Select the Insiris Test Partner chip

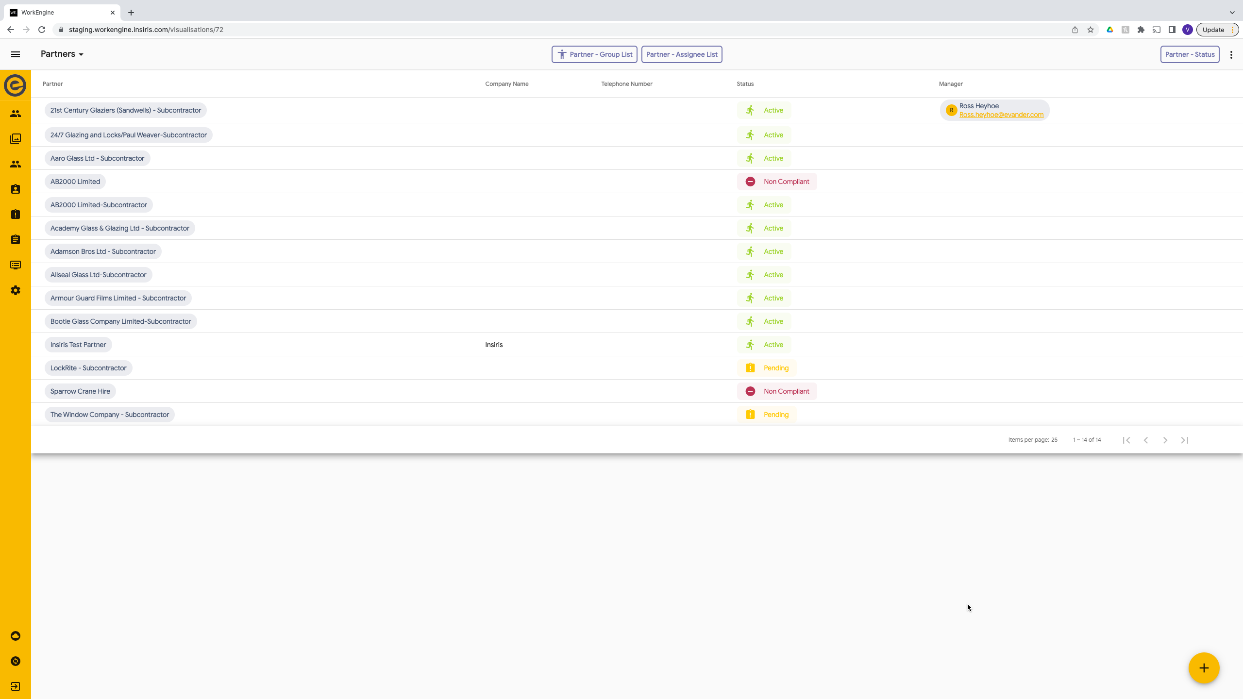tap(78, 345)
